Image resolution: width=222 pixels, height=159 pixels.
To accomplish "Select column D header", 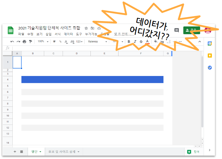I will coord(77,54).
